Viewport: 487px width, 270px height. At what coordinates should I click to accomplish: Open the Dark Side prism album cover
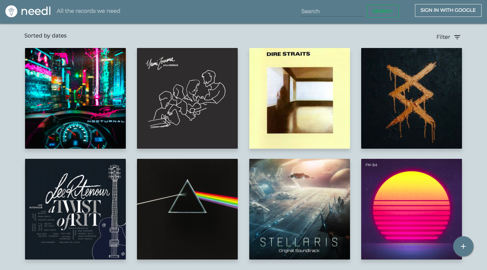point(187,209)
